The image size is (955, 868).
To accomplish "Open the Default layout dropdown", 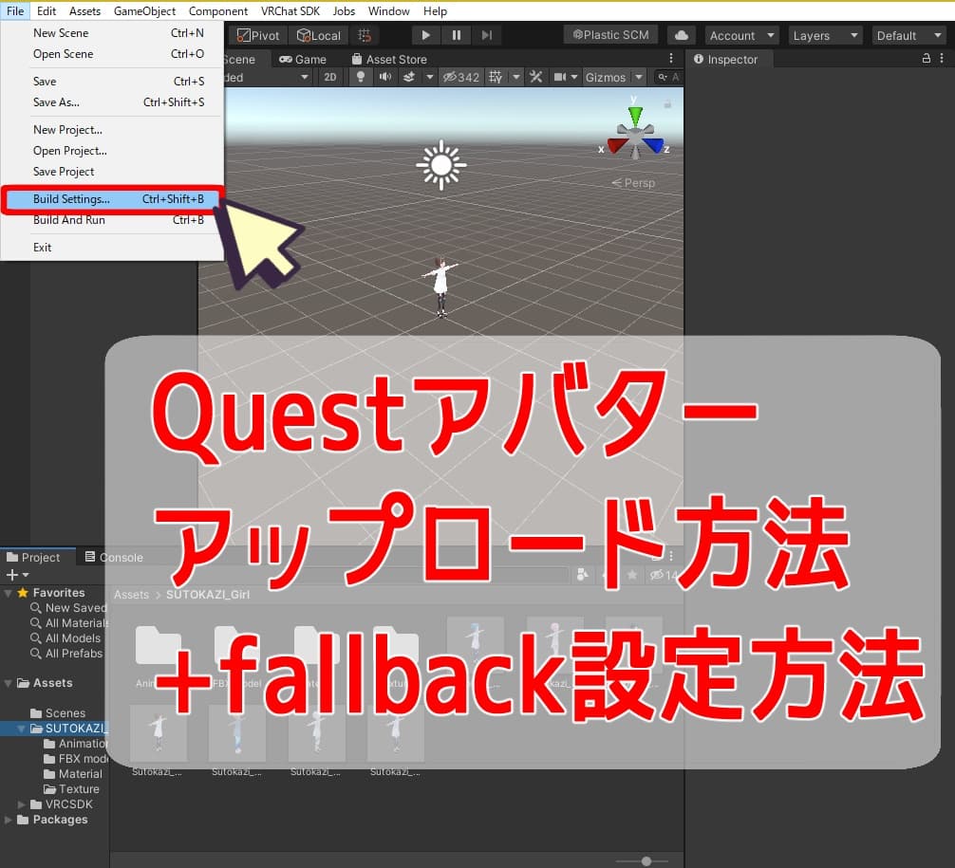I will tap(908, 35).
